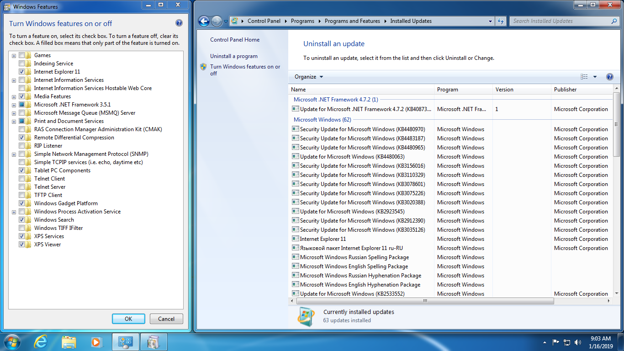Viewport: 624px width, 351px height.
Task: Expand Media Features node
Action: click(x=14, y=96)
